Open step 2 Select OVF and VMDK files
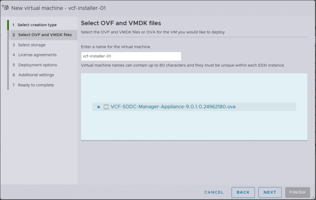 [45, 35]
